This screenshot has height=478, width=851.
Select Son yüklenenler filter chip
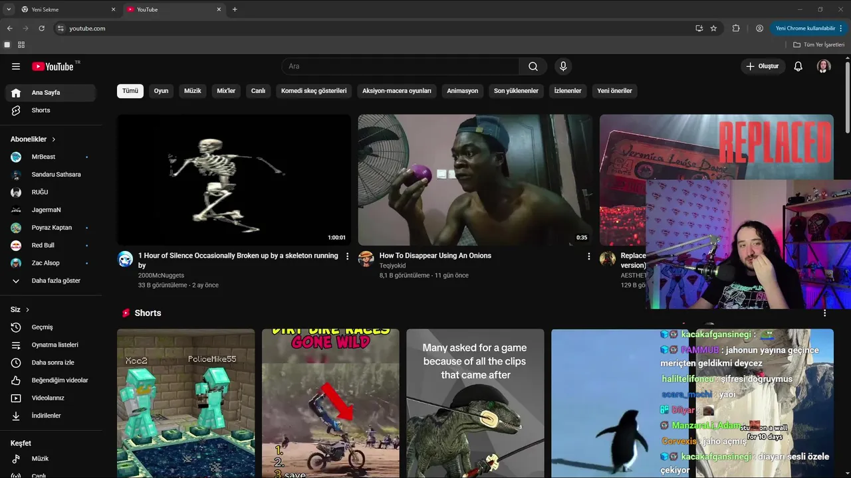(x=516, y=91)
